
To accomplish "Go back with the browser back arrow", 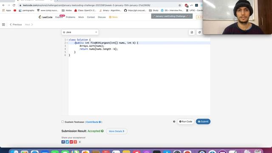I will (3, 6).
